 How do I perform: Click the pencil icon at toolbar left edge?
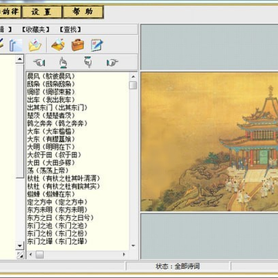[2, 44]
